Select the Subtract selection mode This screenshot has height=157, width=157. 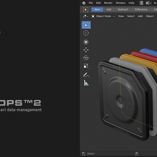click(123, 9)
